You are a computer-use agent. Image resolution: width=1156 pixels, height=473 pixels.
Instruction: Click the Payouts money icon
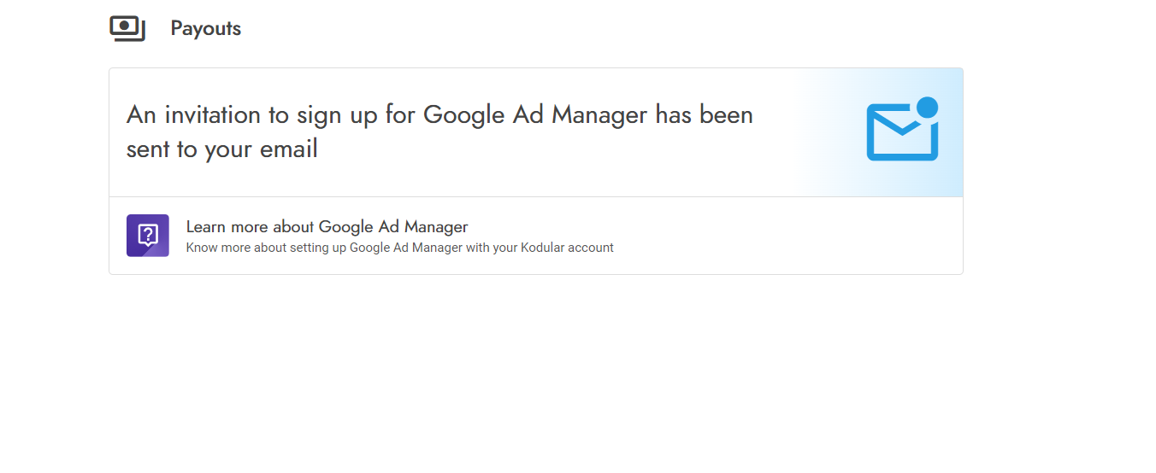(127, 28)
